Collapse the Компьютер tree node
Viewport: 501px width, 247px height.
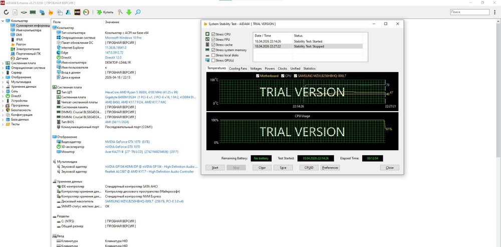pos(3,21)
